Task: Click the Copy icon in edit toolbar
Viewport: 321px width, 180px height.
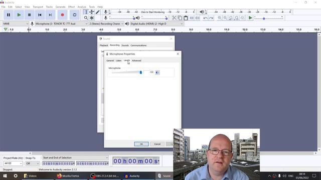Action: [x=180, y=18]
